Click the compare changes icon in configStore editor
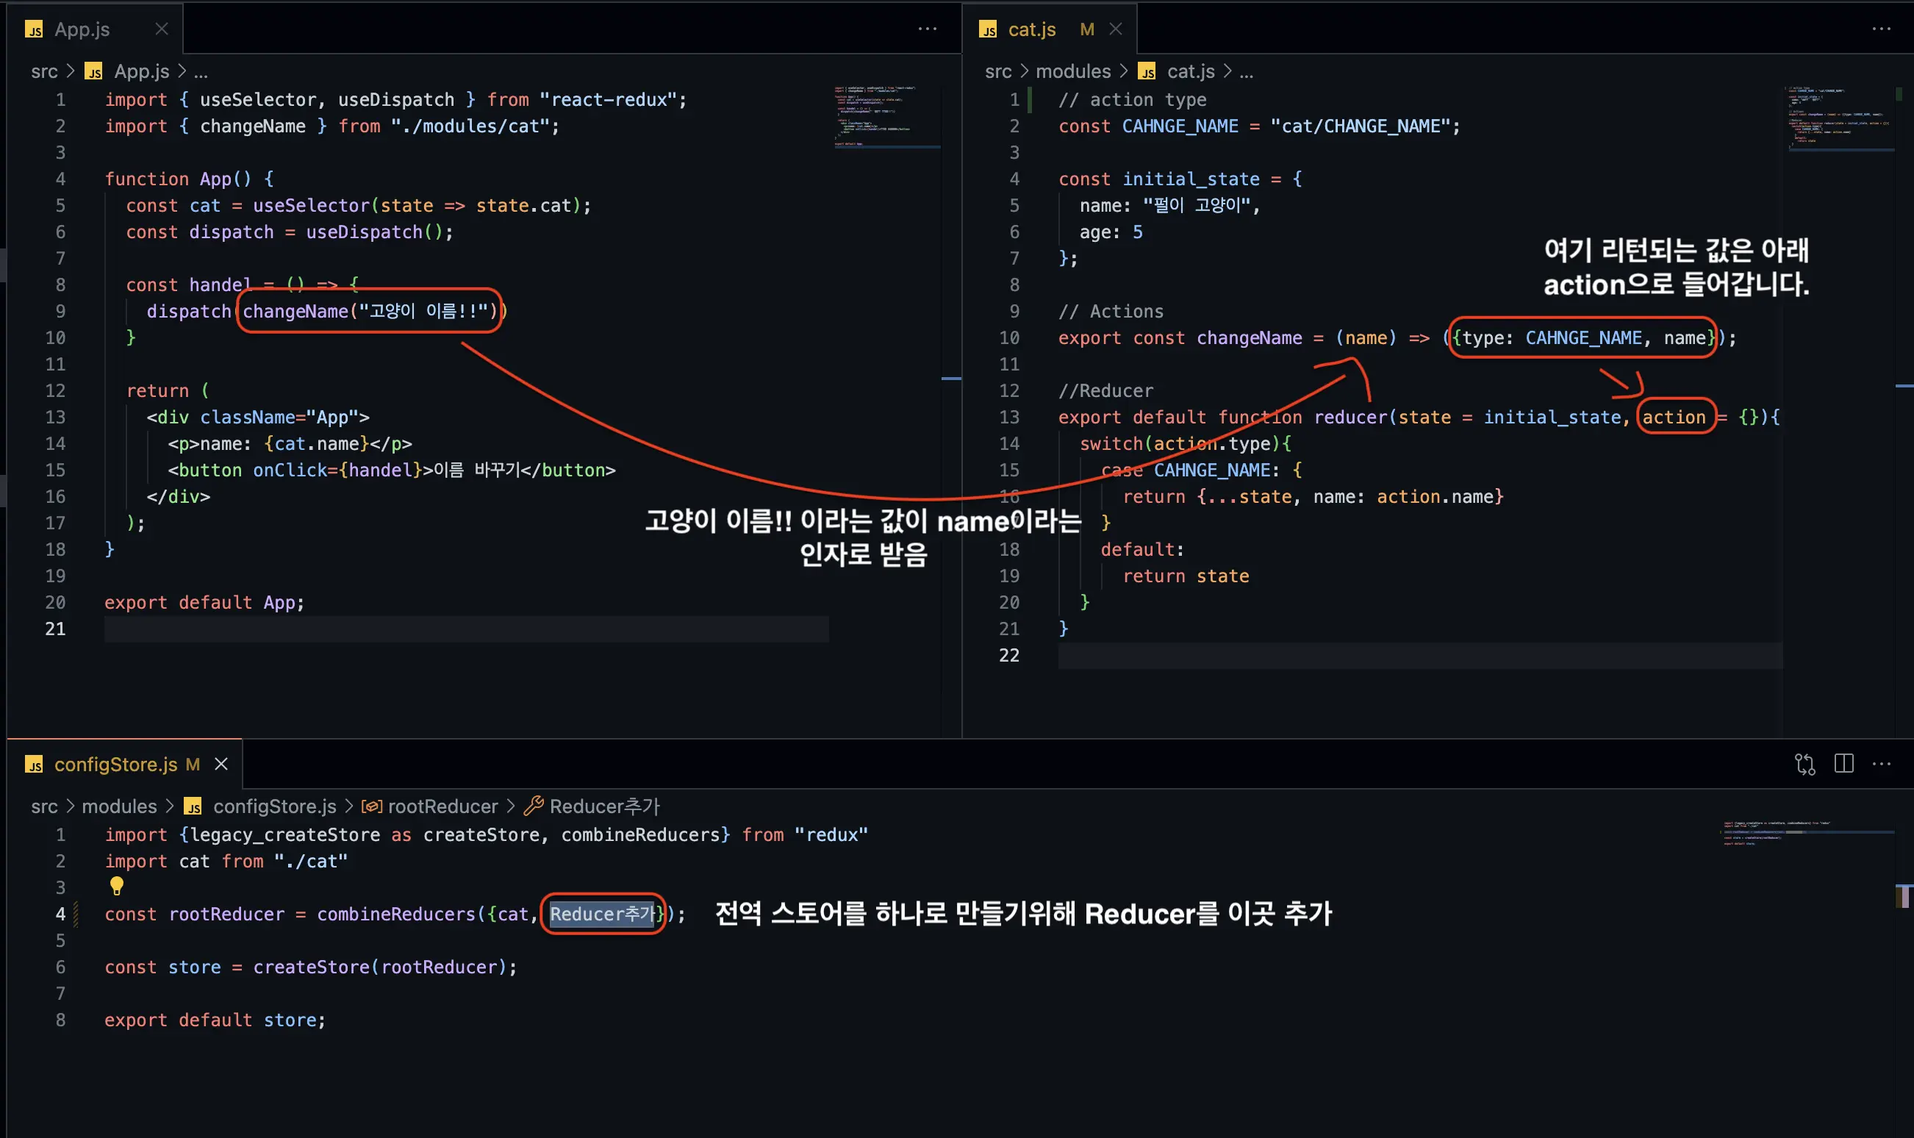This screenshot has width=1914, height=1138. point(1804,764)
